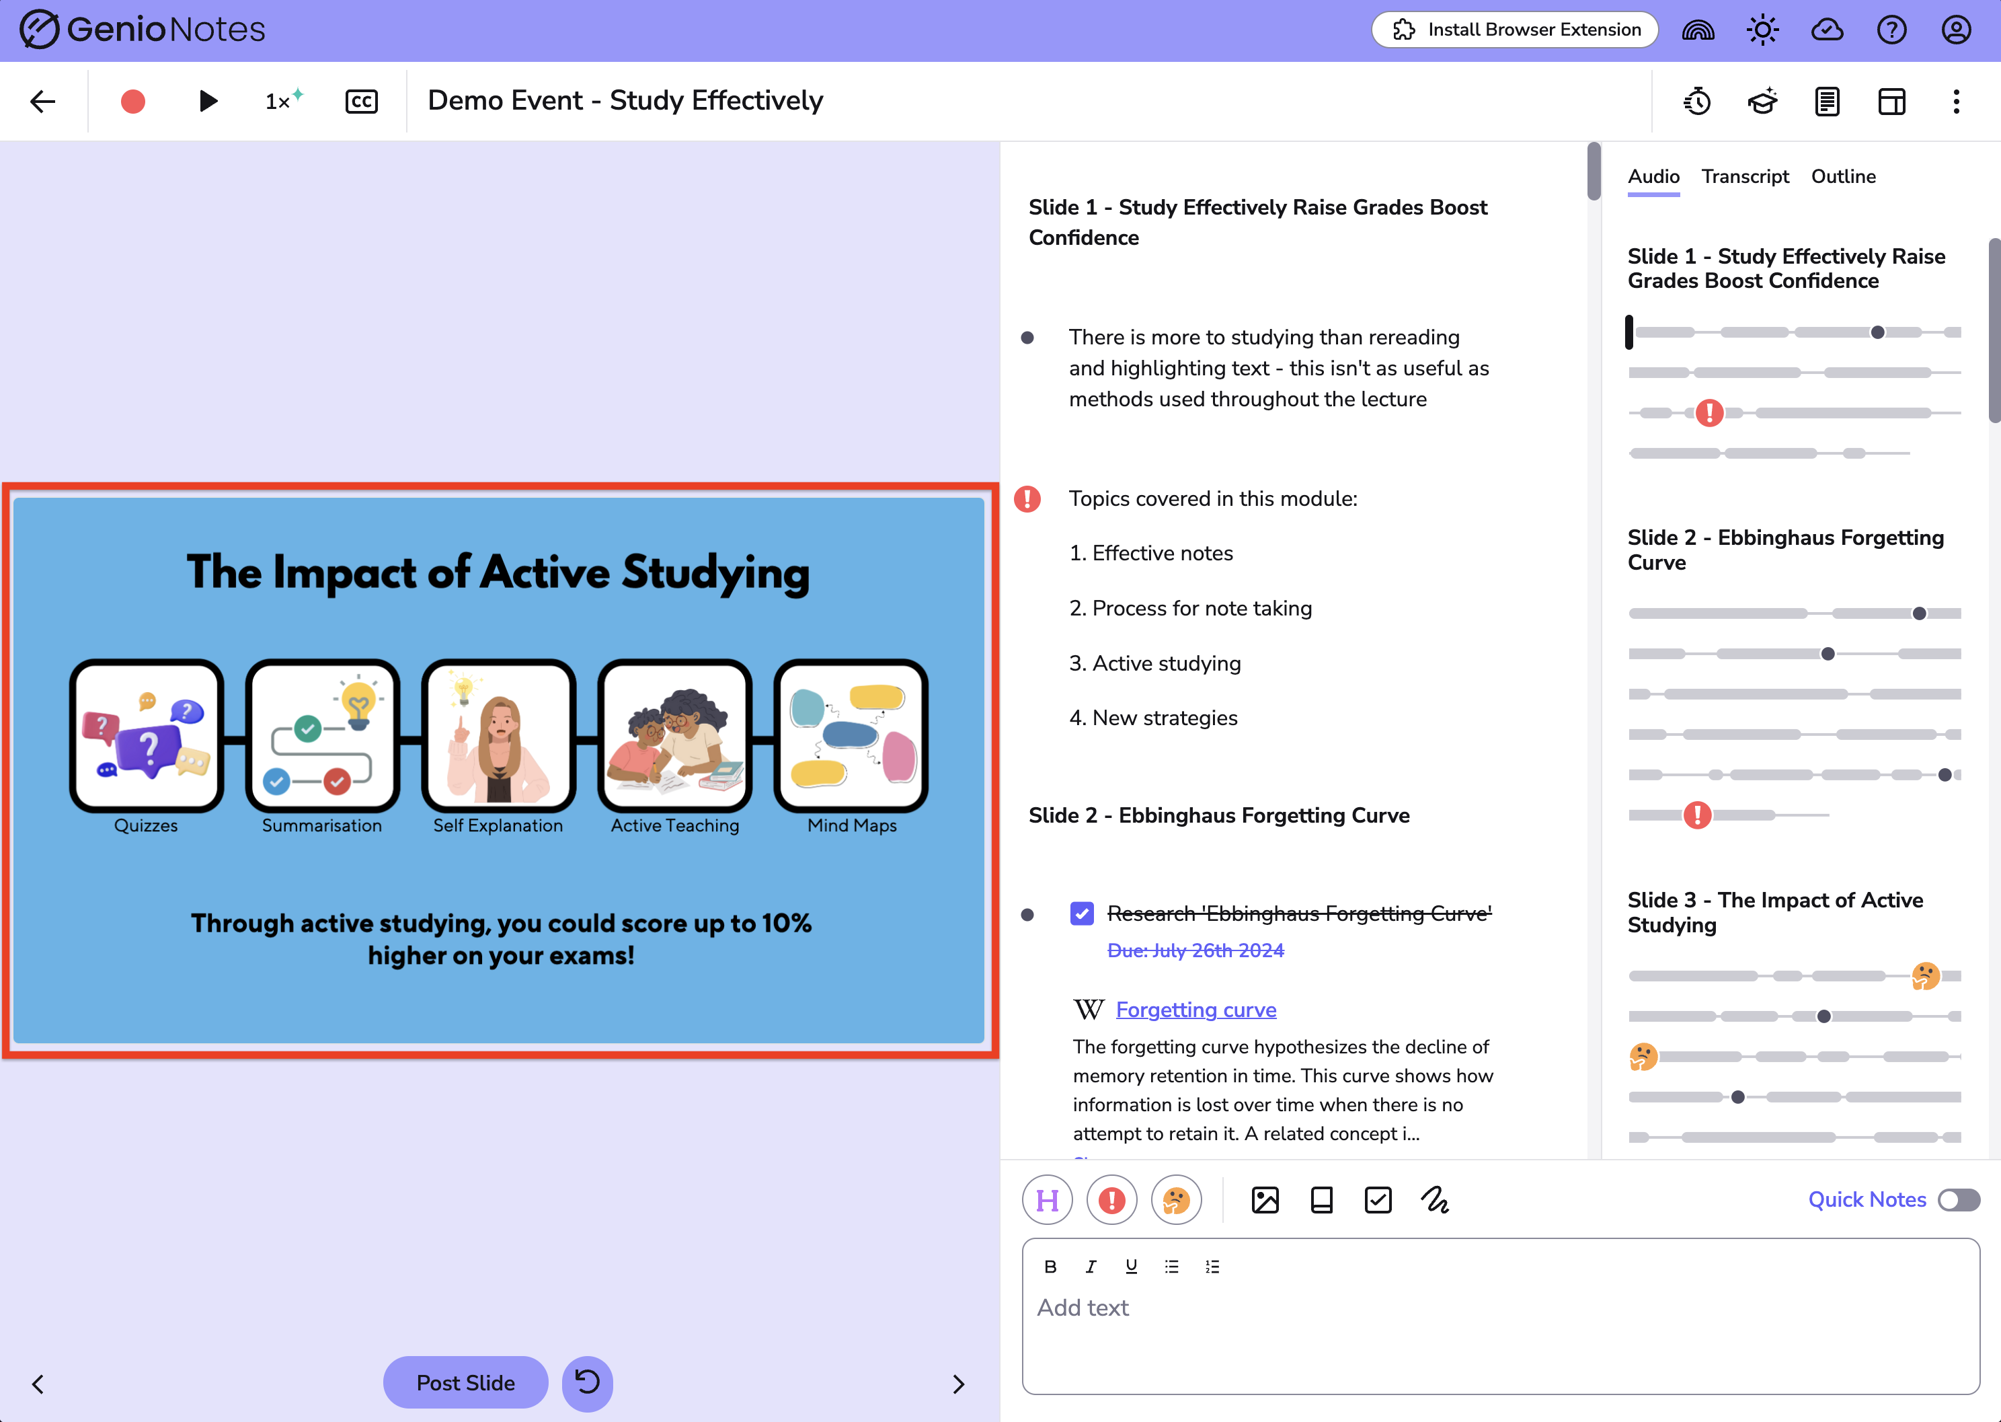Switch to the Outline tab
Viewport: 2001px width, 1422px height.
tap(1842, 176)
